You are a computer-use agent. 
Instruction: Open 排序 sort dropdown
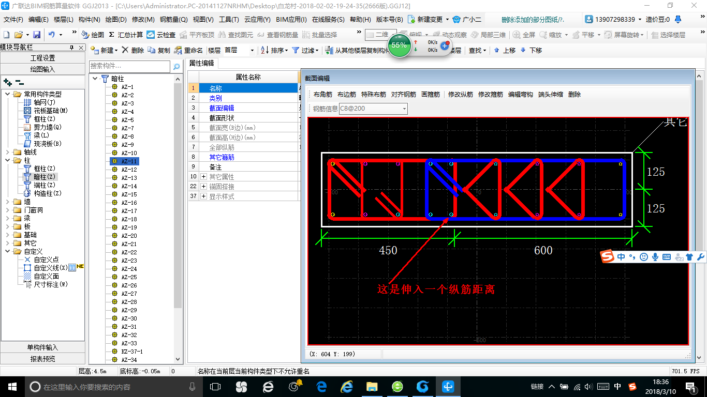pos(274,50)
